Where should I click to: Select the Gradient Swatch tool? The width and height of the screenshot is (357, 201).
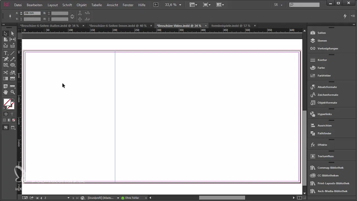(6, 78)
